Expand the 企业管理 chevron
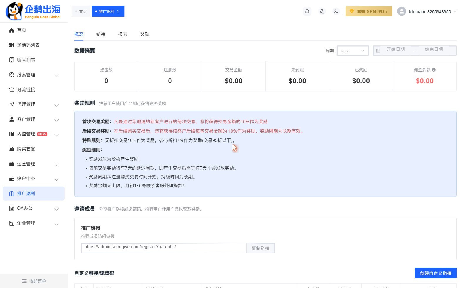Image resolution: width=465 pixels, height=288 pixels. click(57, 224)
